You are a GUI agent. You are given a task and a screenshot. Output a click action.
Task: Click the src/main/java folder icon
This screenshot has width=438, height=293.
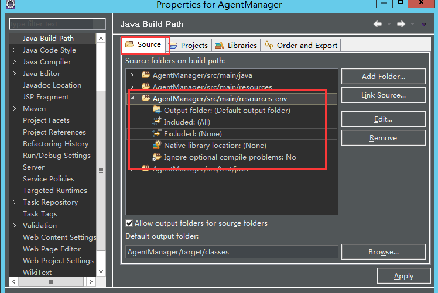pos(146,75)
